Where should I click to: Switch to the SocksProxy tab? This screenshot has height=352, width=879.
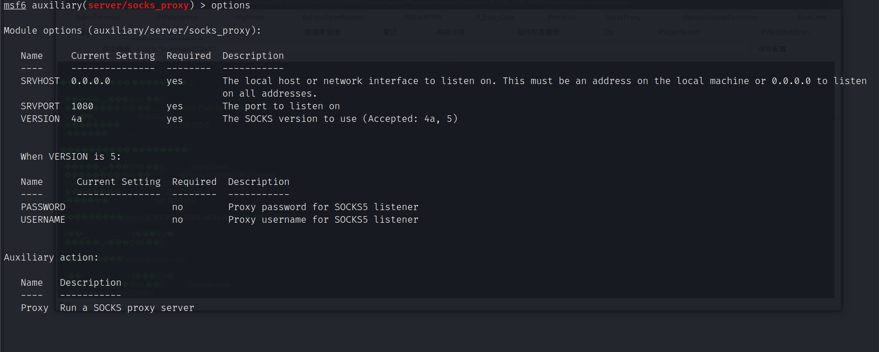coord(623,17)
